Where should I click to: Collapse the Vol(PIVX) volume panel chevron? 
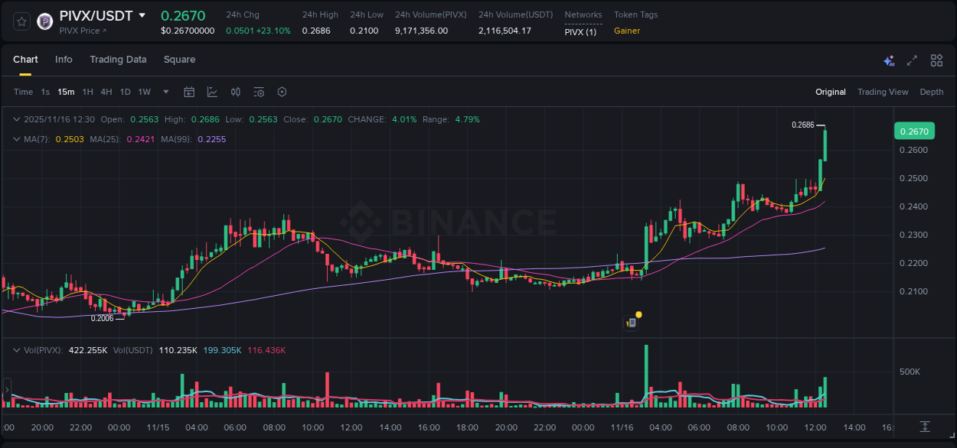pyautogui.click(x=17, y=349)
